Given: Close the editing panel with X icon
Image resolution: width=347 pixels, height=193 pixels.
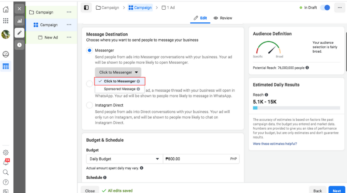Looking at the screenshot, I should coord(20,9).
